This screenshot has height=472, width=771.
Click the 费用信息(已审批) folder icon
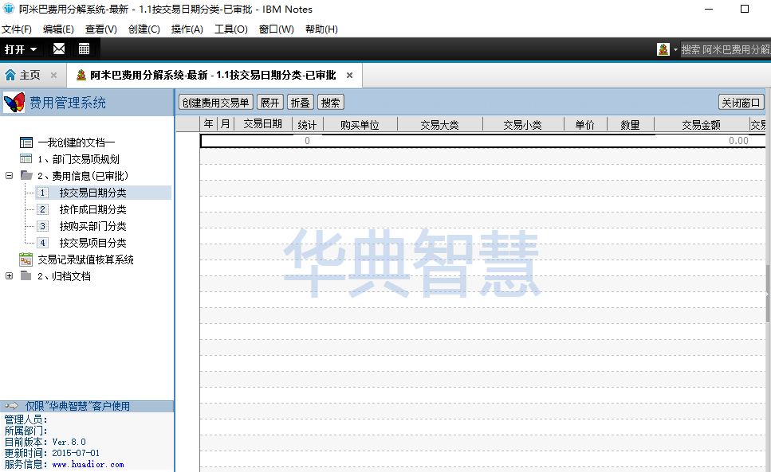pos(26,175)
